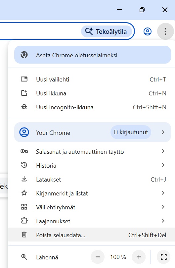Click the Your Chrome profile circle icon
The width and height of the screenshot is (175, 268).
24,132
